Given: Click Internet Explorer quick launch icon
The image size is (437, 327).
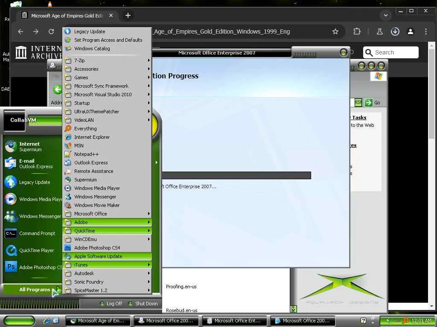Looking at the screenshot, I should tap(47, 321).
